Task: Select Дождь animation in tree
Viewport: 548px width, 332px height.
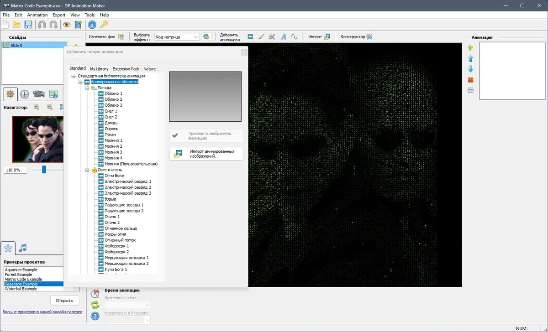Action: coord(111,123)
